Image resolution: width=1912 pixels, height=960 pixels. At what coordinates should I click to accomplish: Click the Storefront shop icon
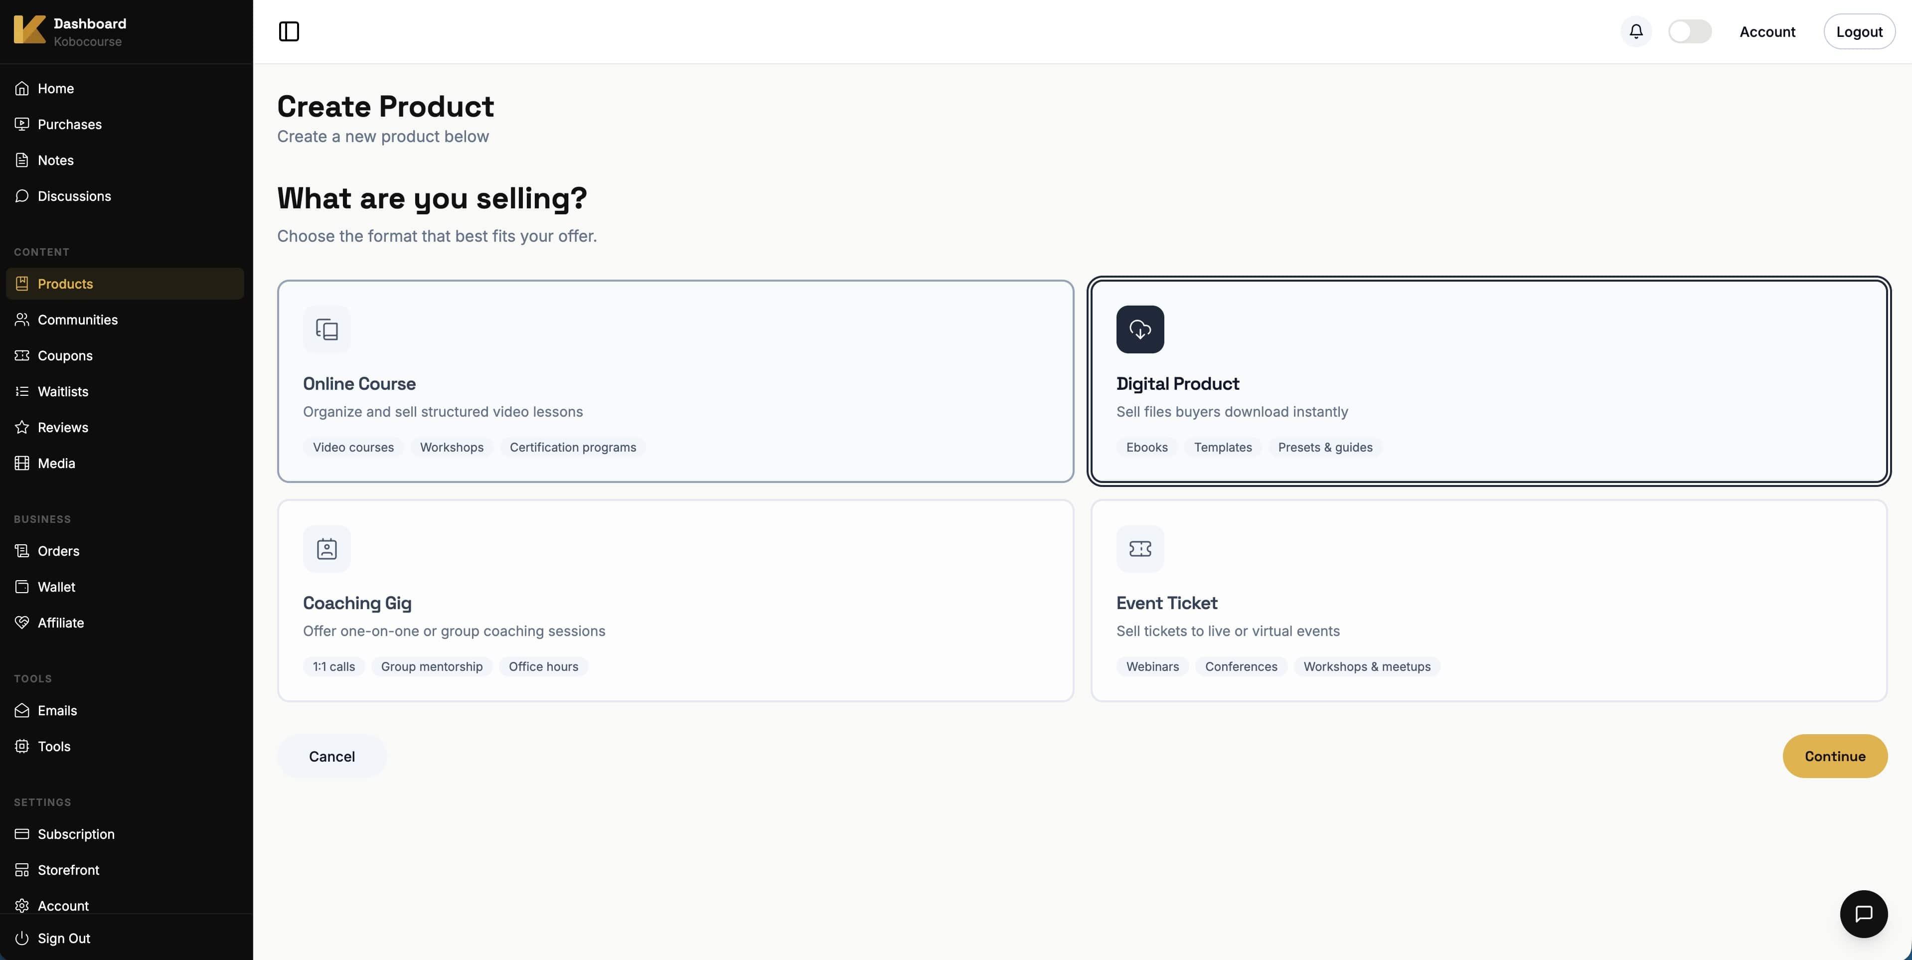tap(22, 870)
